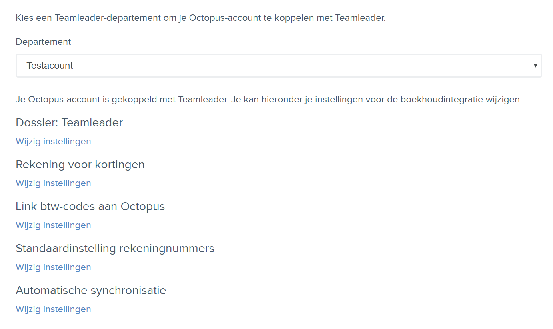This screenshot has height=329, width=553.
Task: Click the Rekening voor kortingen heading
Action: [x=80, y=164]
